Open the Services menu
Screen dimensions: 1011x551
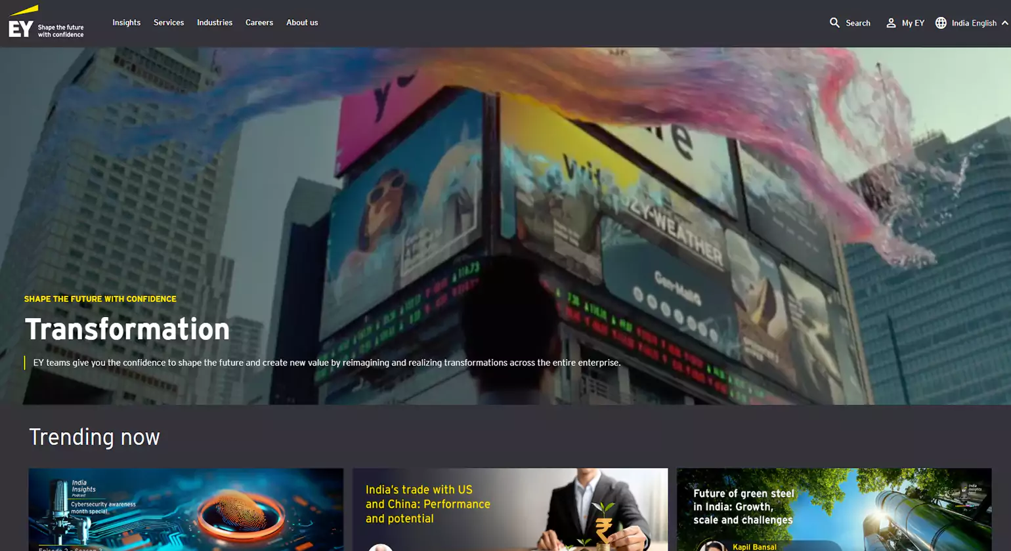pyautogui.click(x=169, y=22)
